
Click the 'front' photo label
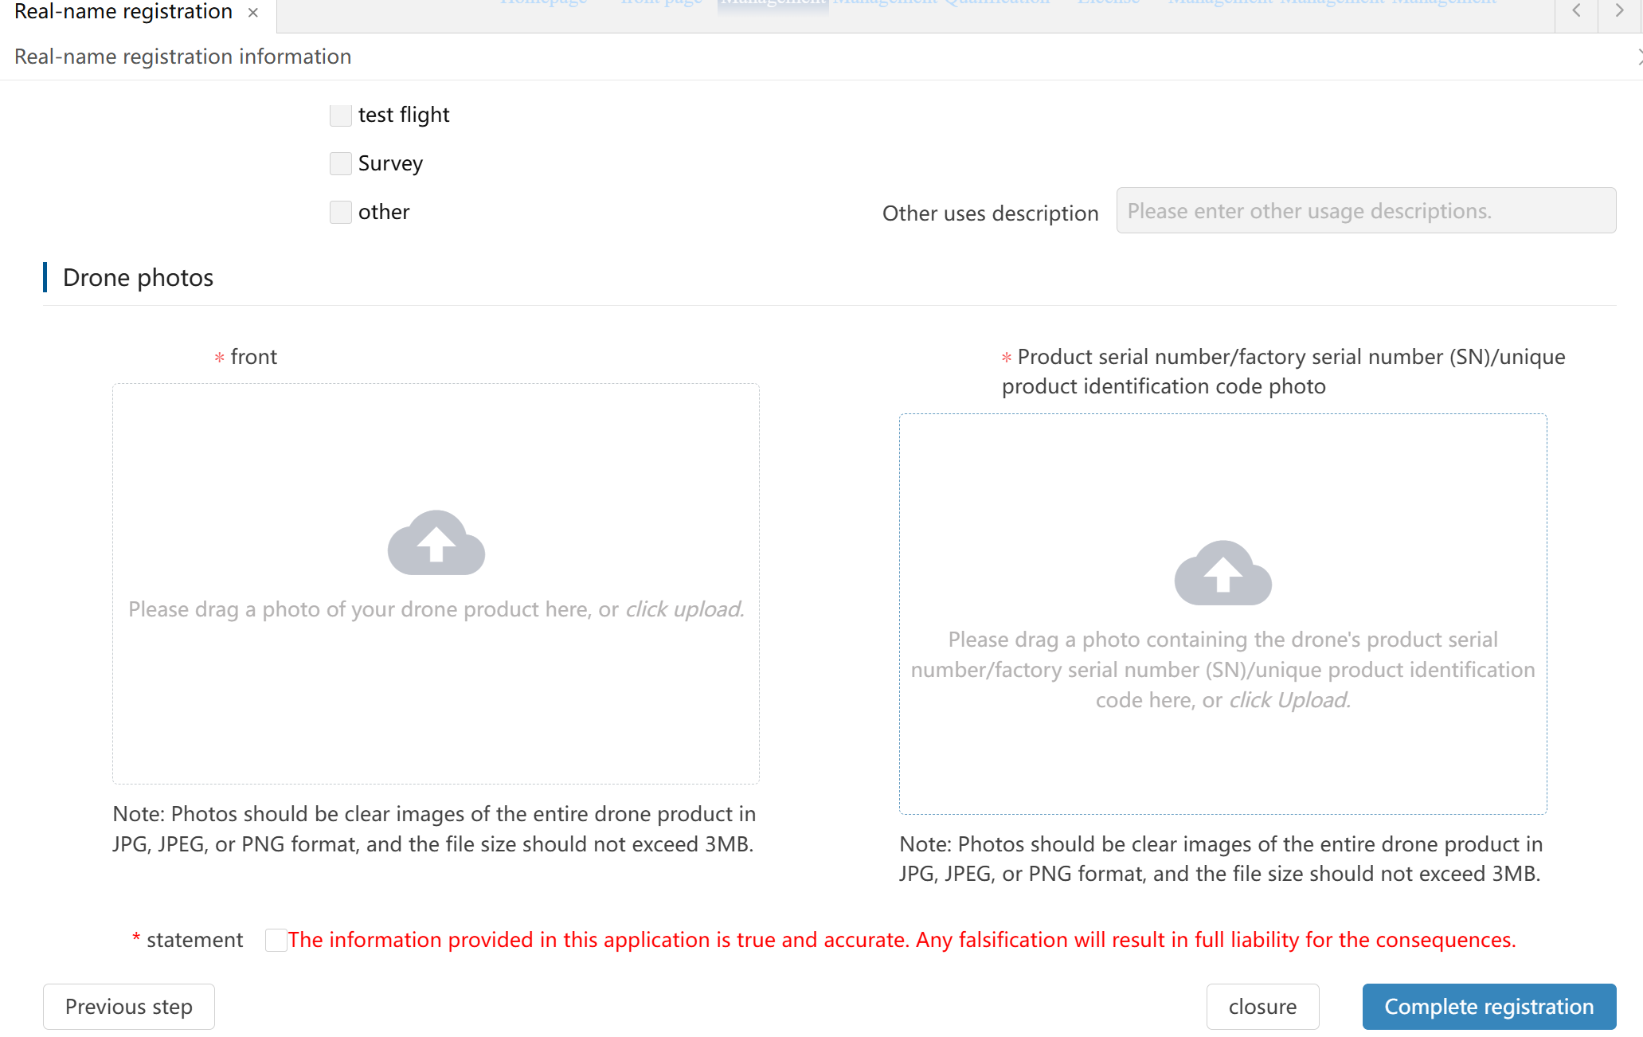coord(254,357)
